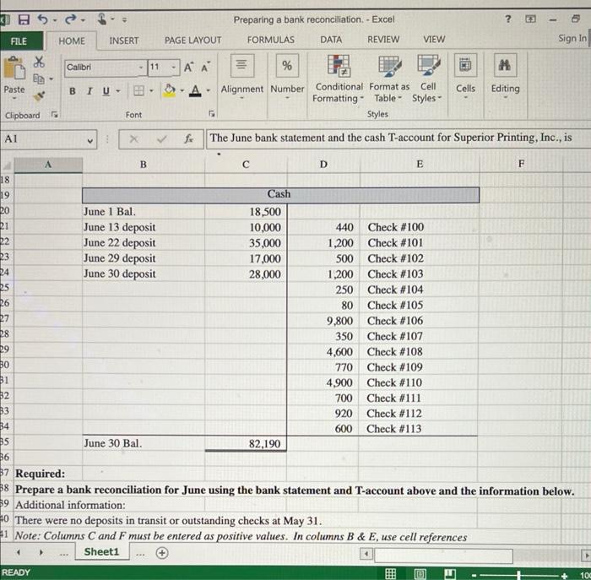The width and height of the screenshot is (591, 580).
Task: Click Decrease Font Size icon
Action: (205, 68)
